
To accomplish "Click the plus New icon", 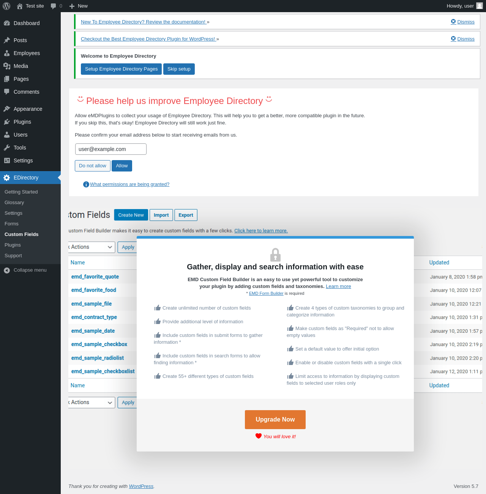I will click(x=72, y=6).
